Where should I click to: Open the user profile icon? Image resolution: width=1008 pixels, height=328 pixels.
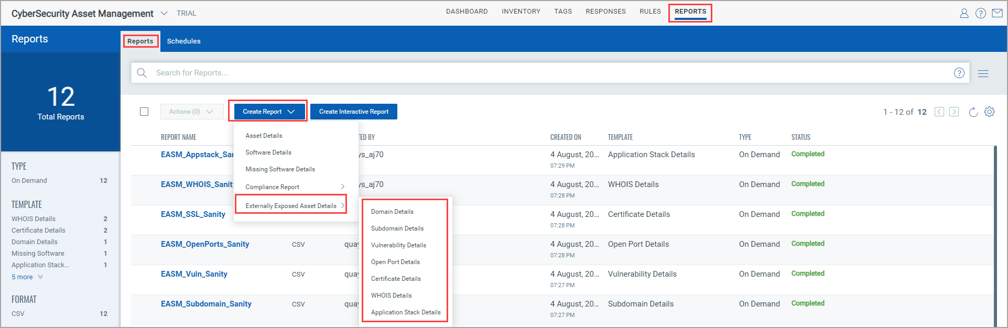click(x=964, y=14)
